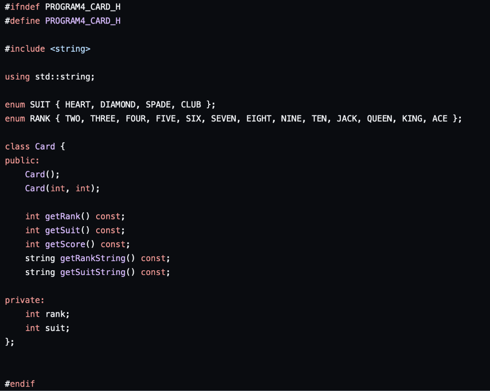Image resolution: width=490 pixels, height=391 pixels.
Task: Click the ACE enumerator
Action: pos(440,118)
